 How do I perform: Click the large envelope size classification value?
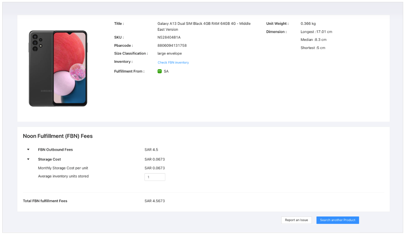coord(169,54)
